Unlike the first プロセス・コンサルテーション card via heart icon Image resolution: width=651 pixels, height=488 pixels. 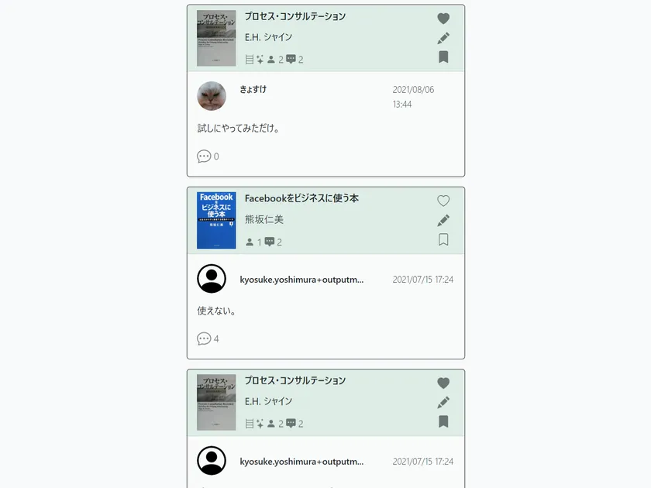point(443,19)
